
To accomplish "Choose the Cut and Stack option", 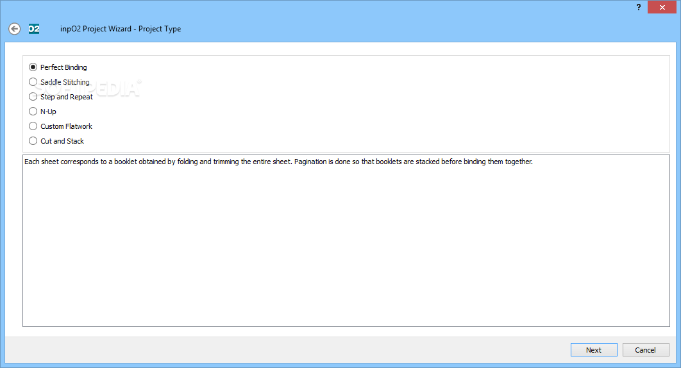I will point(56,141).
